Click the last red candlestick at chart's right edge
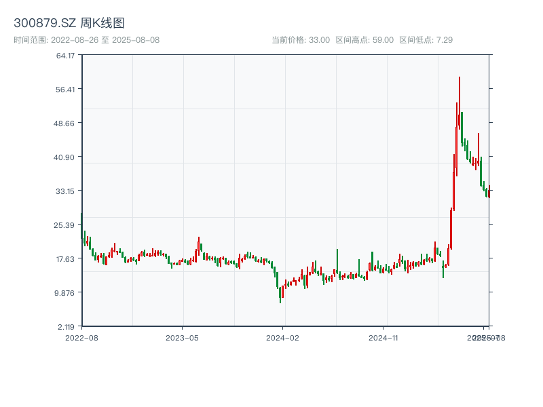 point(489,192)
